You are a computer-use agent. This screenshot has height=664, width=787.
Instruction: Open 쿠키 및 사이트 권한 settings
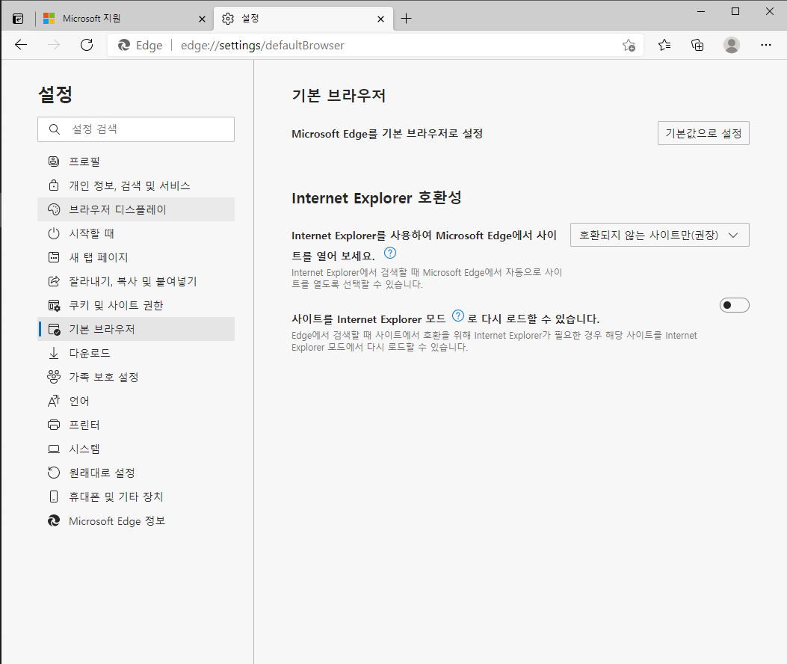pyautogui.click(x=136, y=305)
